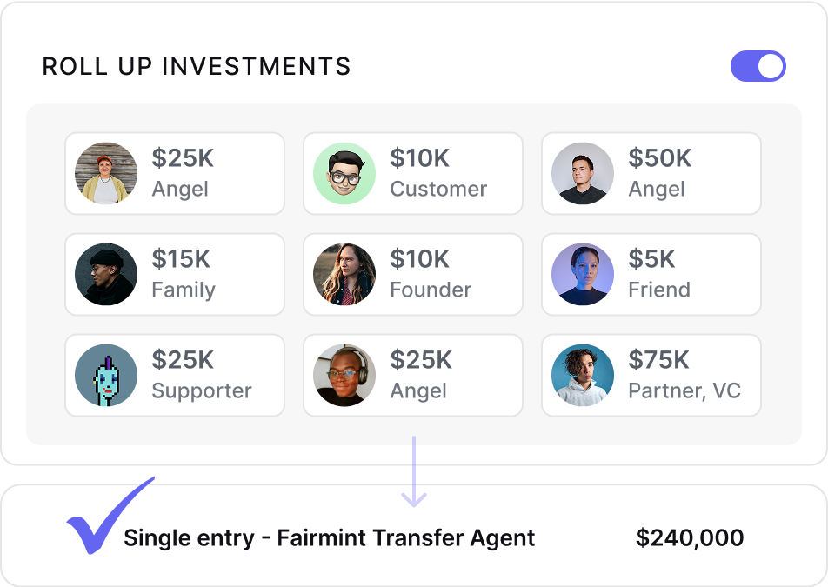Click the $5K Friend profile picture

click(x=583, y=275)
